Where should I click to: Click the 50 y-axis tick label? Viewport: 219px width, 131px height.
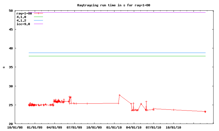pyautogui.click(x=11, y=11)
